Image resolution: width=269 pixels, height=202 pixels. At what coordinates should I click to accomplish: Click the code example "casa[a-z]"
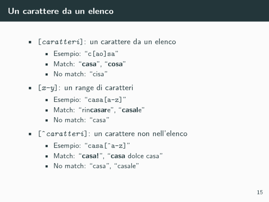(105, 100)
